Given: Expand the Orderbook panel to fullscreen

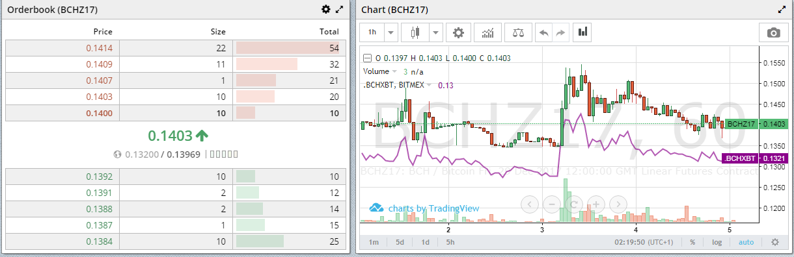Looking at the screenshot, I should point(339,9).
